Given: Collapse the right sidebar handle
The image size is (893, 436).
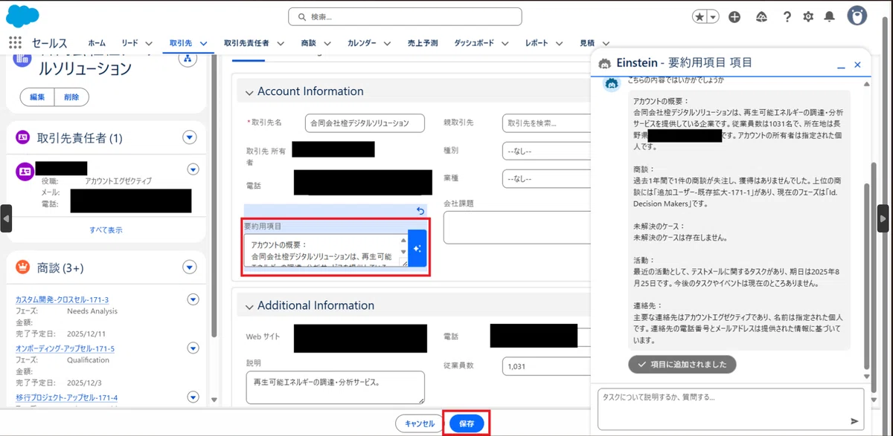Looking at the screenshot, I should (883, 218).
